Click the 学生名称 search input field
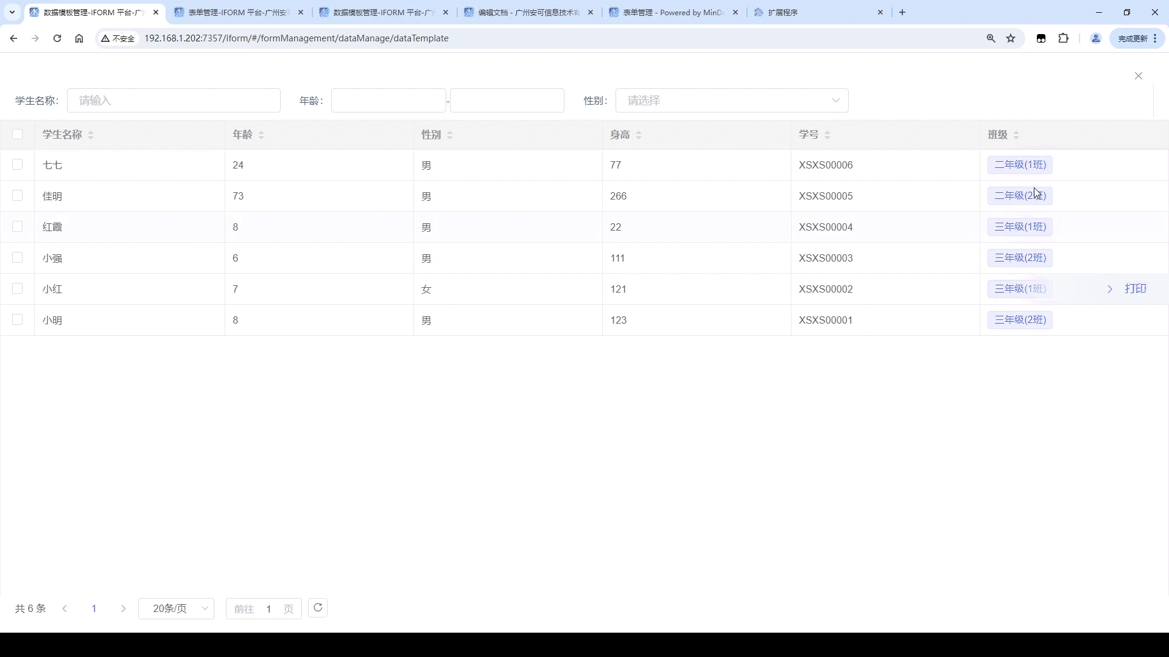1169x657 pixels. tap(174, 100)
